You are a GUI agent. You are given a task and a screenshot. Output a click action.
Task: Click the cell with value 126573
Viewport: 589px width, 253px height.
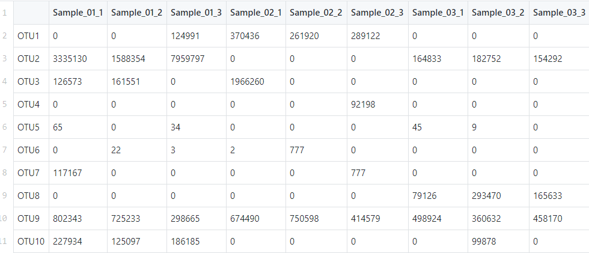[x=78, y=82]
